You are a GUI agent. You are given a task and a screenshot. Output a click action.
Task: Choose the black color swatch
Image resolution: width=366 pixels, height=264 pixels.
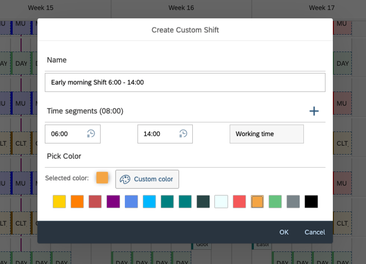311,202
